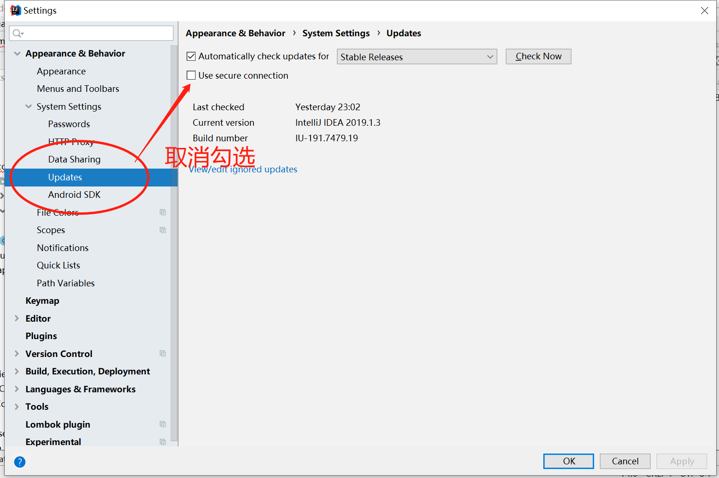Click the project-level icon next to File Colors

[x=163, y=212]
